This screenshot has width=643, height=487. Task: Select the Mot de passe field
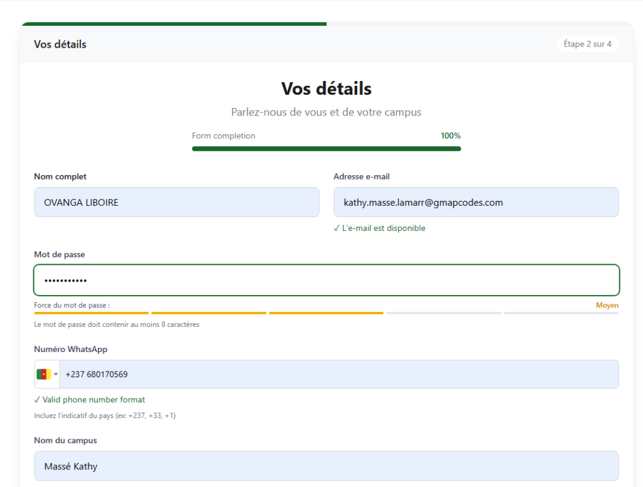[327, 280]
